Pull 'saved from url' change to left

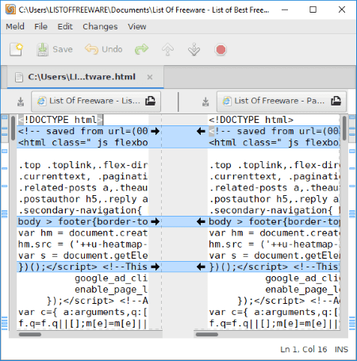click(x=201, y=131)
